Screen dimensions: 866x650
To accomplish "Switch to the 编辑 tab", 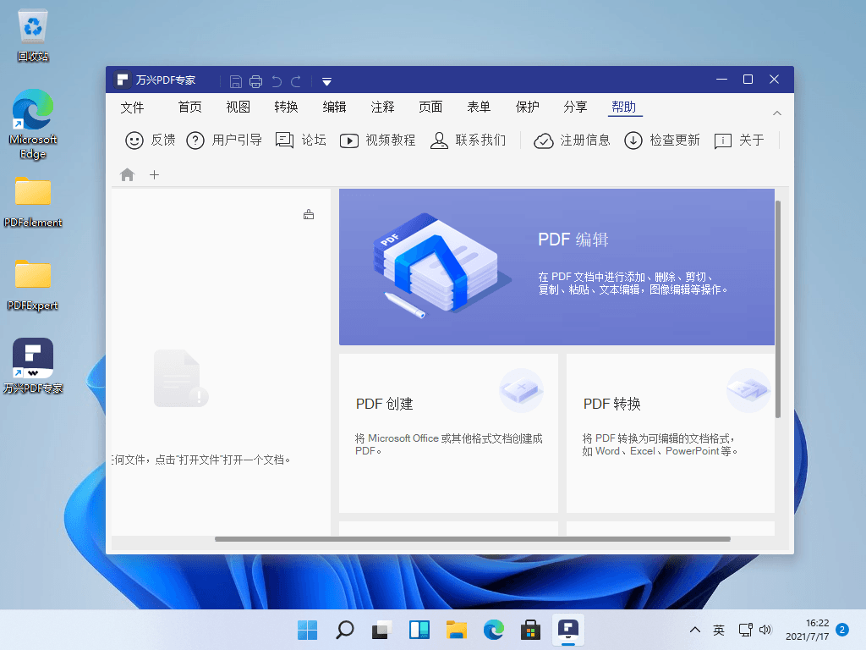I will tap(334, 107).
